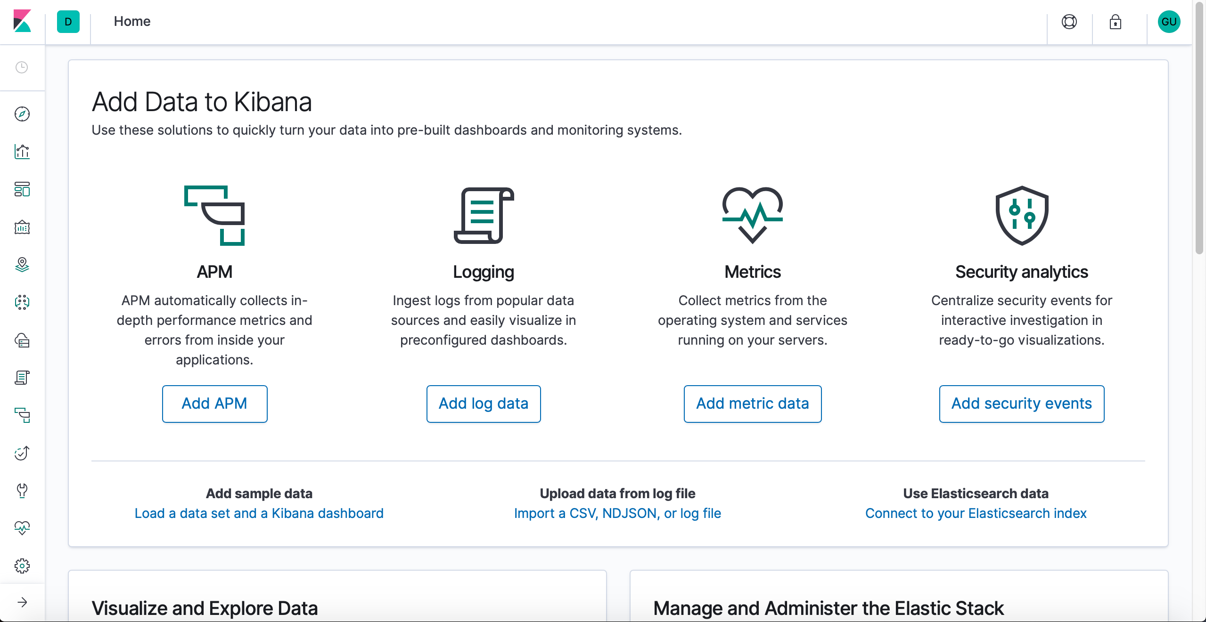
Task: Expand the side navigation with the arrow
Action: pos(22,602)
